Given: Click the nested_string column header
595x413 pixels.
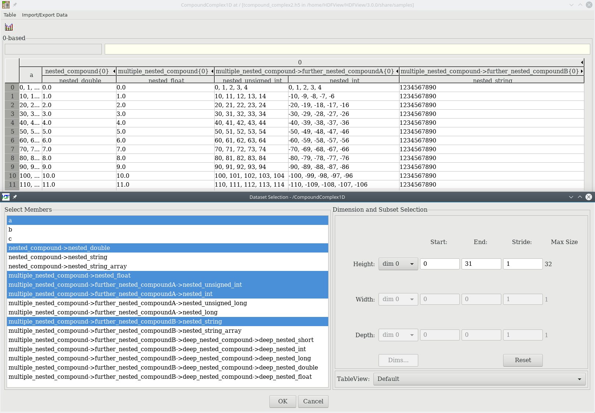Looking at the screenshot, I should (492, 80).
